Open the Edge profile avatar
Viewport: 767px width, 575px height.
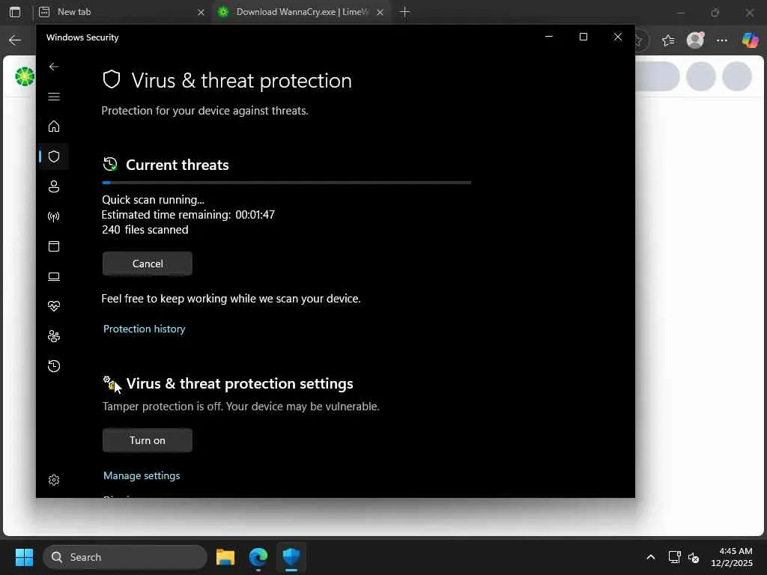(695, 40)
